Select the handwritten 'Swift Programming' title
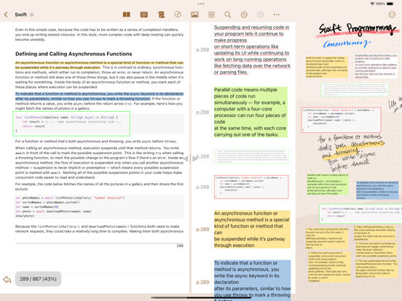 click(358, 29)
